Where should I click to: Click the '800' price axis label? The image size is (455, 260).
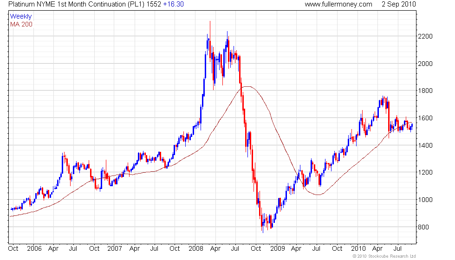point(423,227)
